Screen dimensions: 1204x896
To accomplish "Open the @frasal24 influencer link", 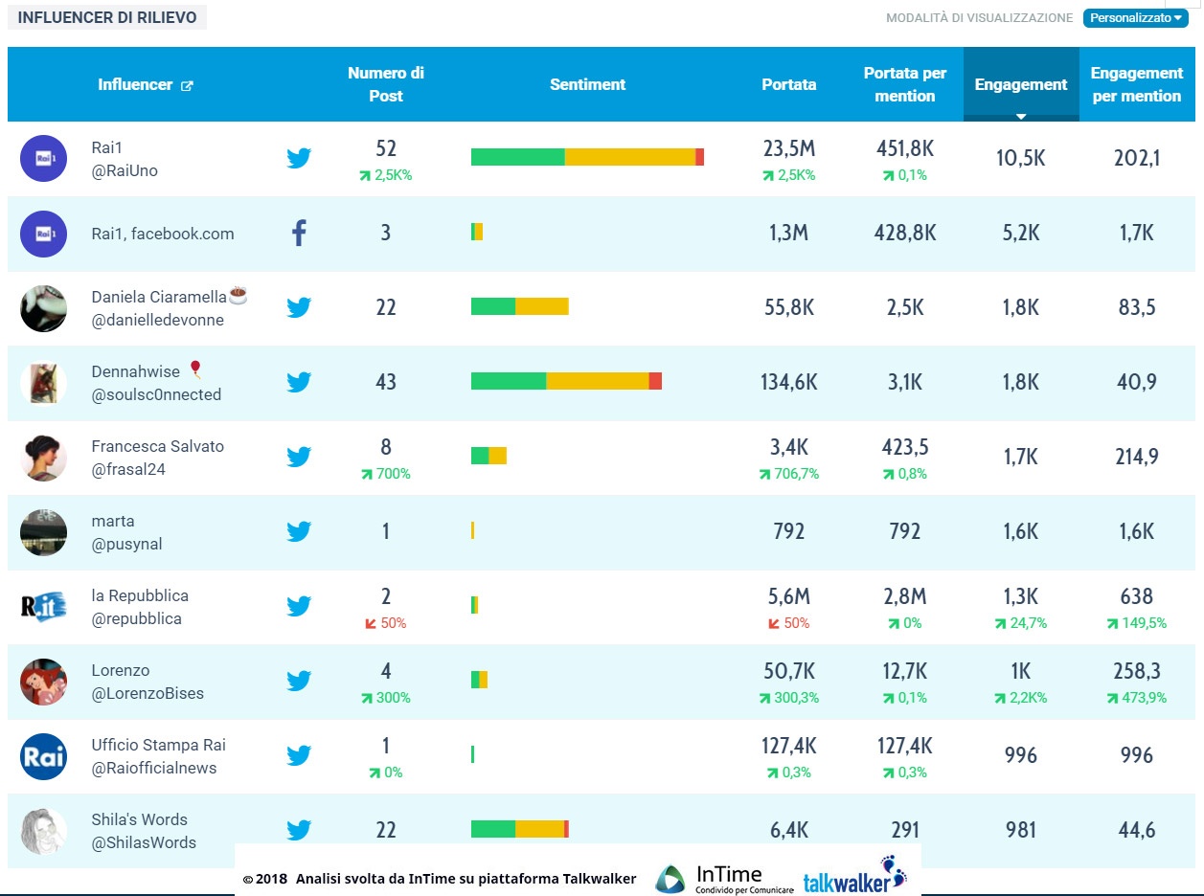I will [x=128, y=469].
